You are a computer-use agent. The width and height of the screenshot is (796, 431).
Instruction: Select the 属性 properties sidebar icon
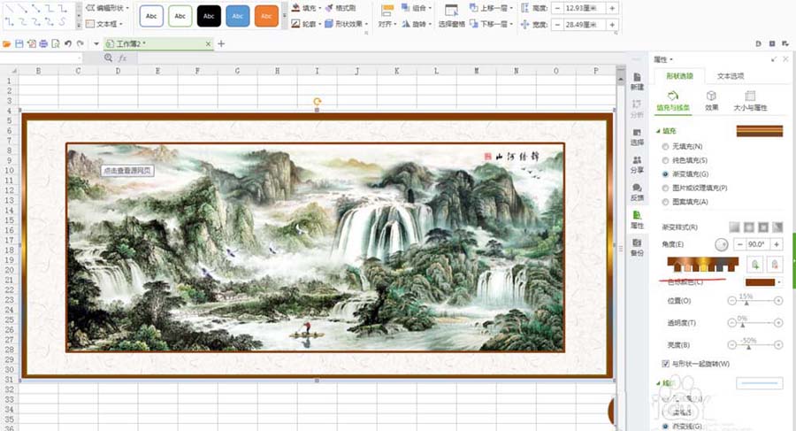click(637, 220)
